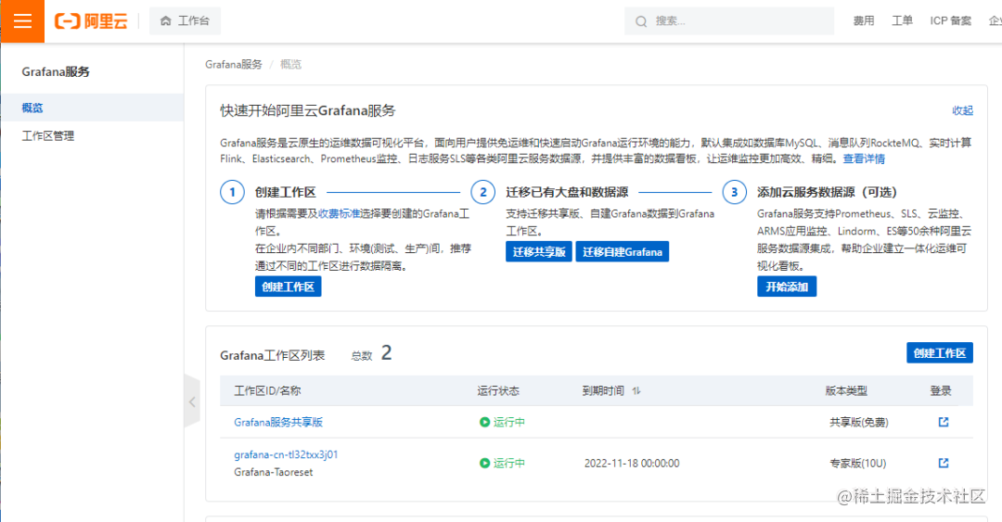The height and width of the screenshot is (522, 1002).
Task: Open the 费用 top menu
Action: point(864,21)
